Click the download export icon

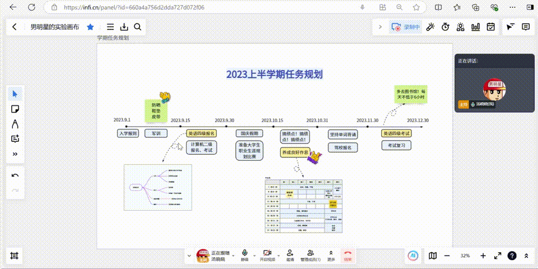(124, 27)
